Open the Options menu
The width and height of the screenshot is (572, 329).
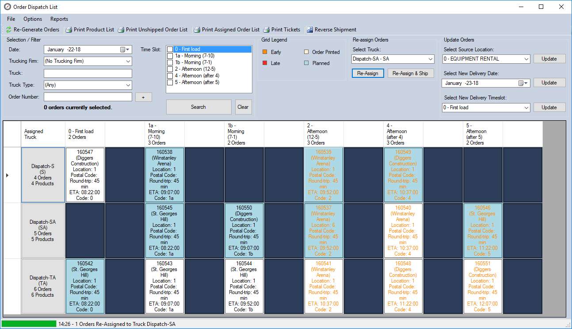pyautogui.click(x=34, y=19)
